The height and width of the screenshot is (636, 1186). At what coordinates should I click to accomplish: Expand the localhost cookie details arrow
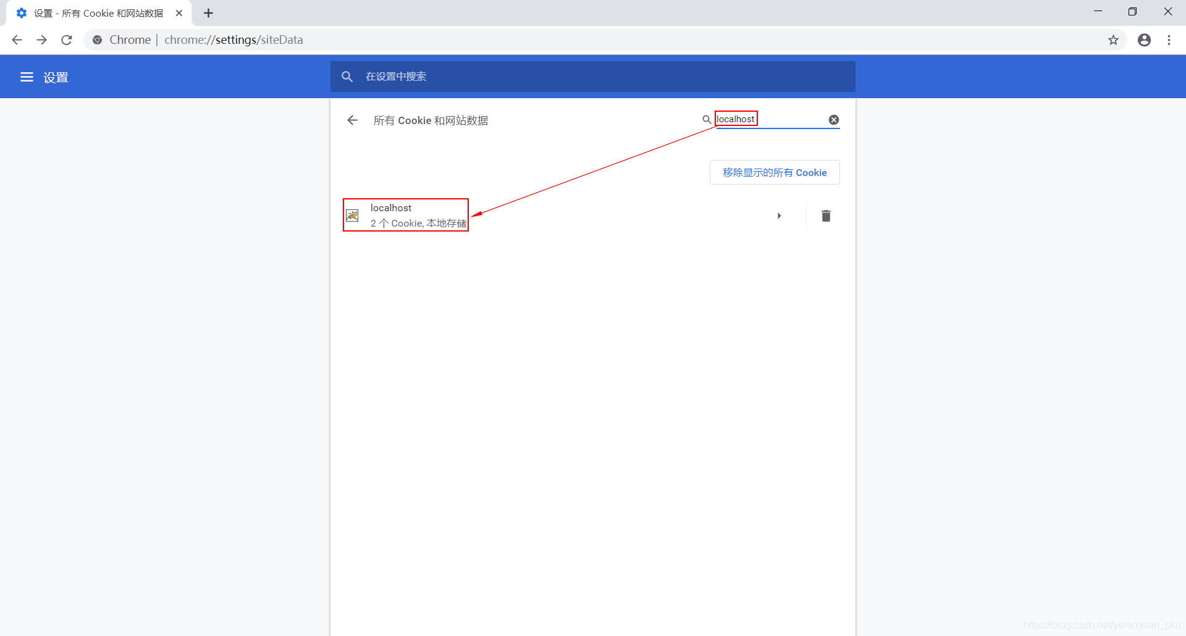pos(780,215)
